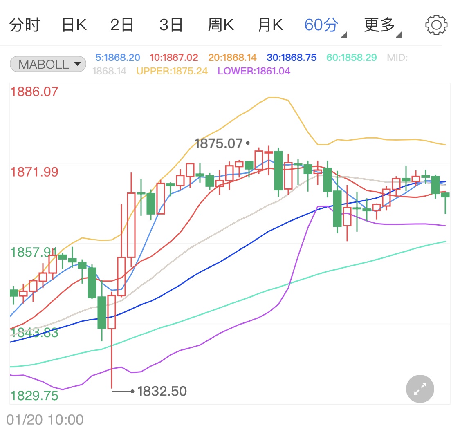Screen dimensions: 460x432
Task: Click the 1875.07 high price marker
Action: (x=219, y=143)
